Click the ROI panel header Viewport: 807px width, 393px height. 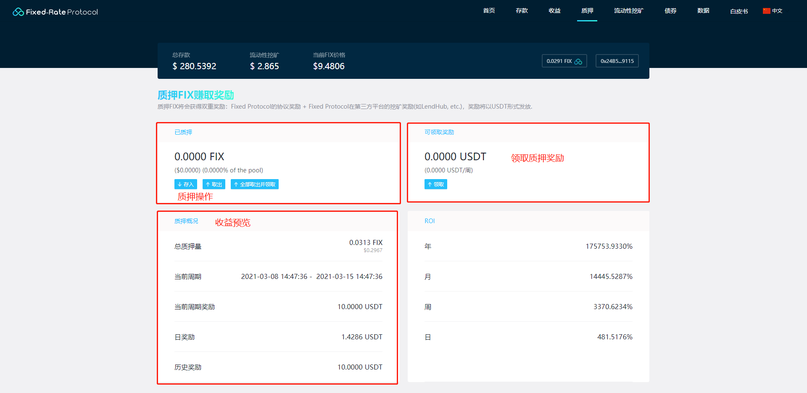point(430,221)
